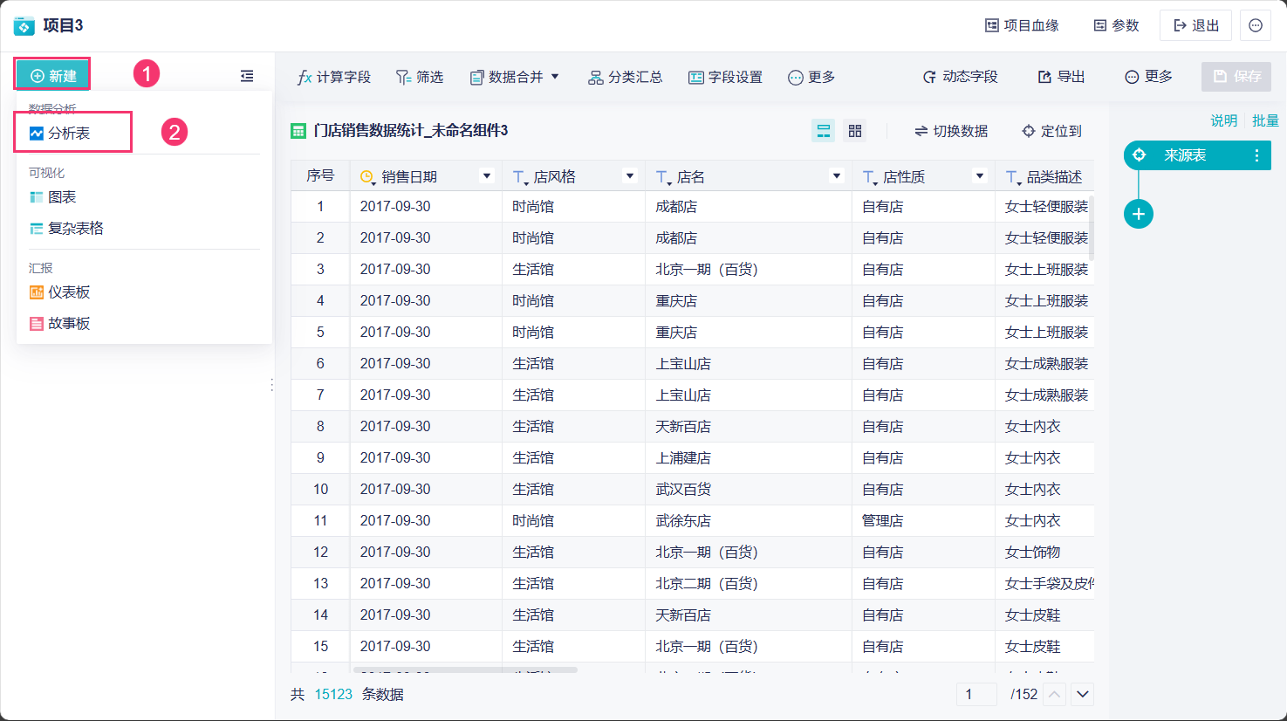
Task: Click 动态字段 dynamic field
Action: (x=961, y=77)
